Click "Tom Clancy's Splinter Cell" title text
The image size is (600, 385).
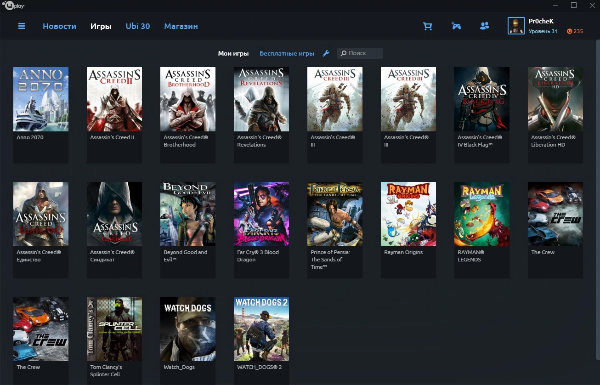[x=106, y=371]
